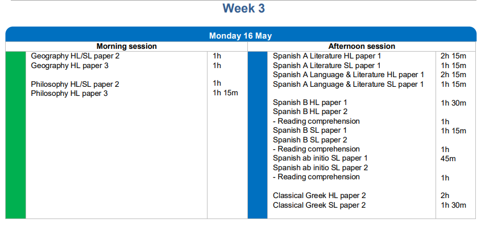Click Philosophy HL paper 3 entry
Screen dimensions: 481x227
[69, 93]
